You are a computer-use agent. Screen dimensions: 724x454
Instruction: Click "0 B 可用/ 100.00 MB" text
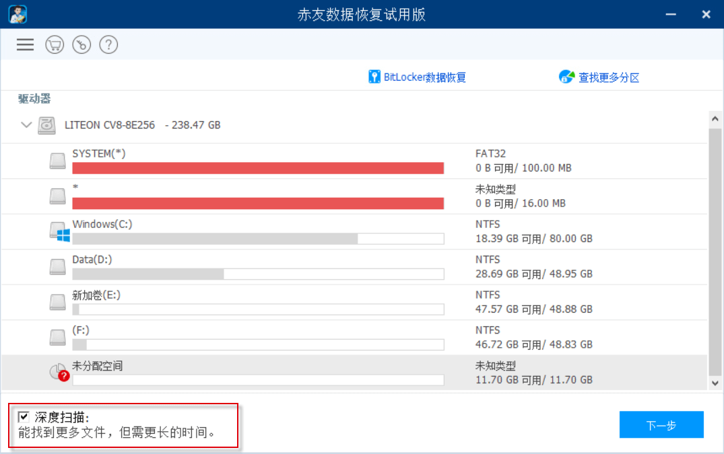(x=523, y=168)
